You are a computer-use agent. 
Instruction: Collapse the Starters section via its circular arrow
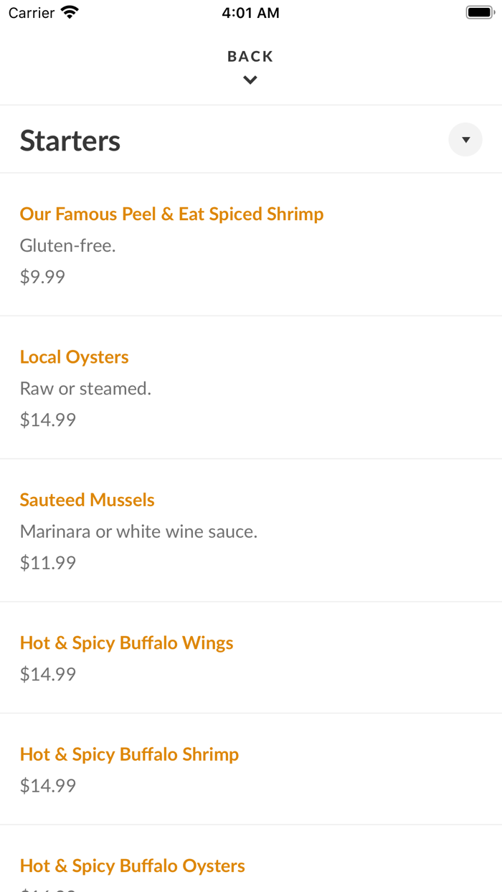tap(465, 139)
